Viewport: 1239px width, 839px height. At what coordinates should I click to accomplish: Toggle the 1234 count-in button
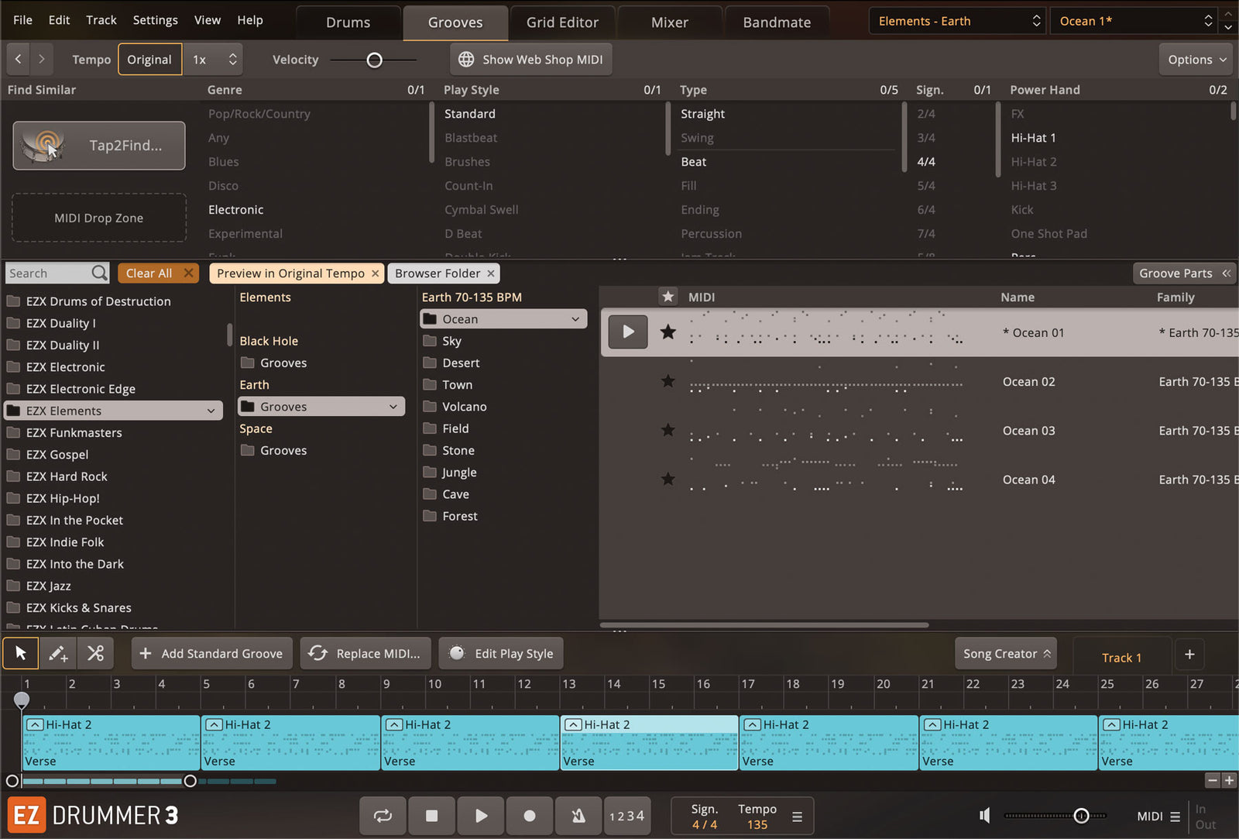pos(626,816)
